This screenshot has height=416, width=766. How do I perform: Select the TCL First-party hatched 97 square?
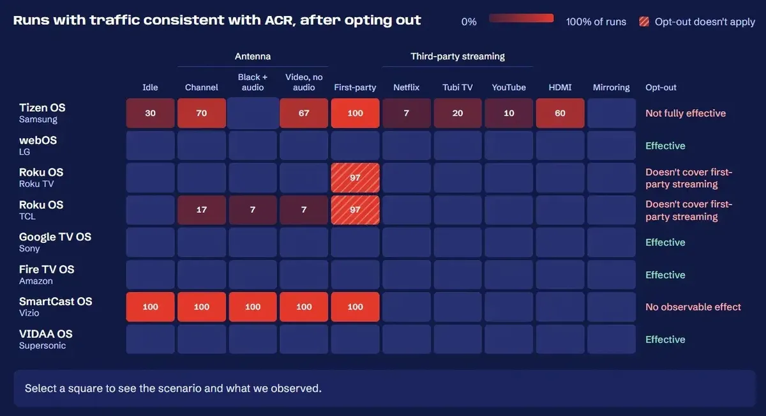point(356,210)
